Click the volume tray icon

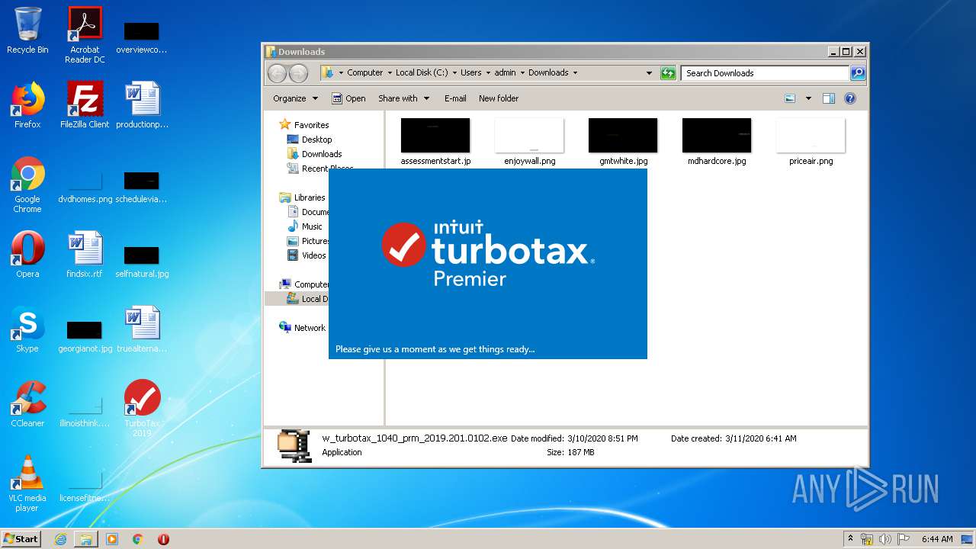click(x=884, y=539)
